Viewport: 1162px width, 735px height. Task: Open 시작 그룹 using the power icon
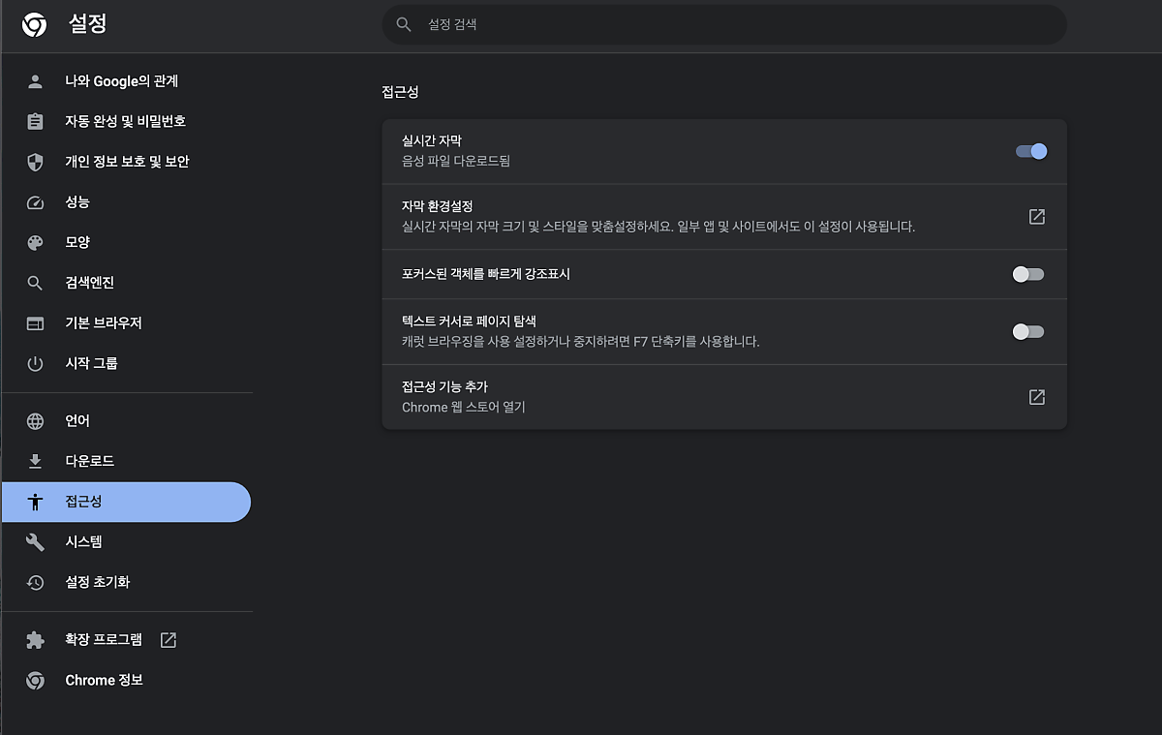(35, 363)
